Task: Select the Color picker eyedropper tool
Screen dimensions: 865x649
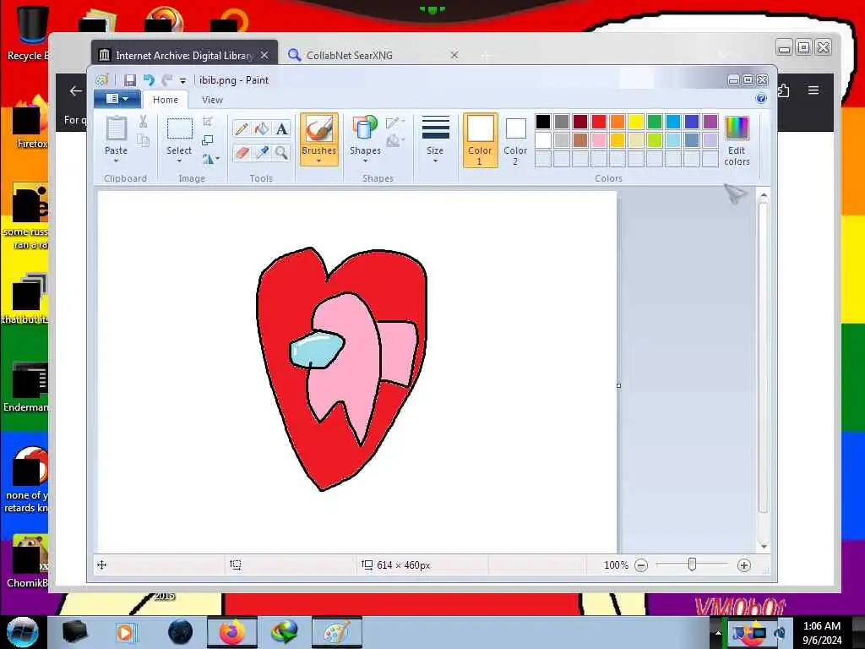Action: 262,152
